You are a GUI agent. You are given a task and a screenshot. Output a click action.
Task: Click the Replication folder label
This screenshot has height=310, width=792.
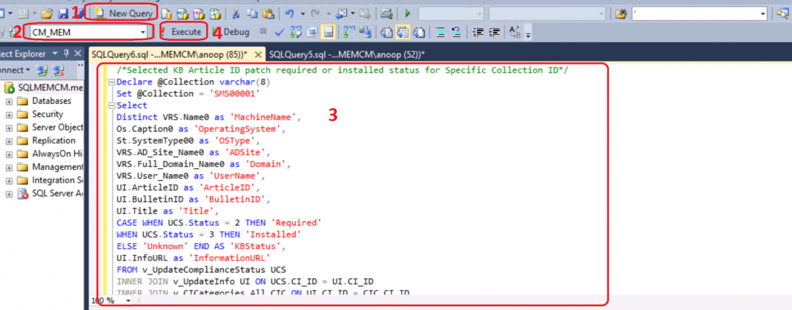pyautogui.click(x=53, y=141)
